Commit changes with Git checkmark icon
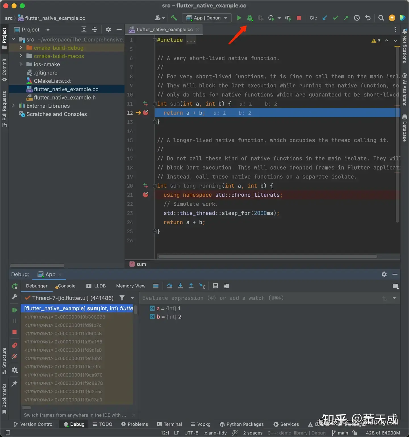The height and width of the screenshot is (437, 409). (335, 18)
